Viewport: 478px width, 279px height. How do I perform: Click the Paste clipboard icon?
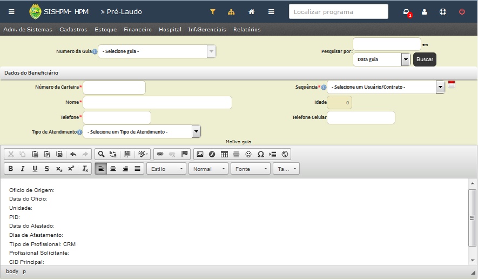pos(35,154)
